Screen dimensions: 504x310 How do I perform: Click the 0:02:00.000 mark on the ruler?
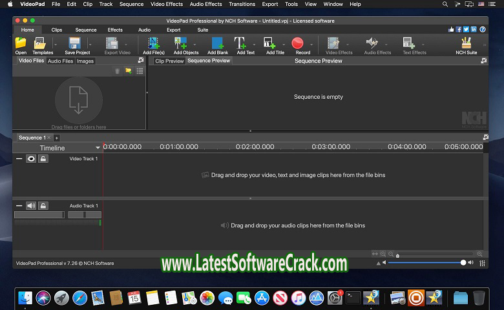coord(255,147)
